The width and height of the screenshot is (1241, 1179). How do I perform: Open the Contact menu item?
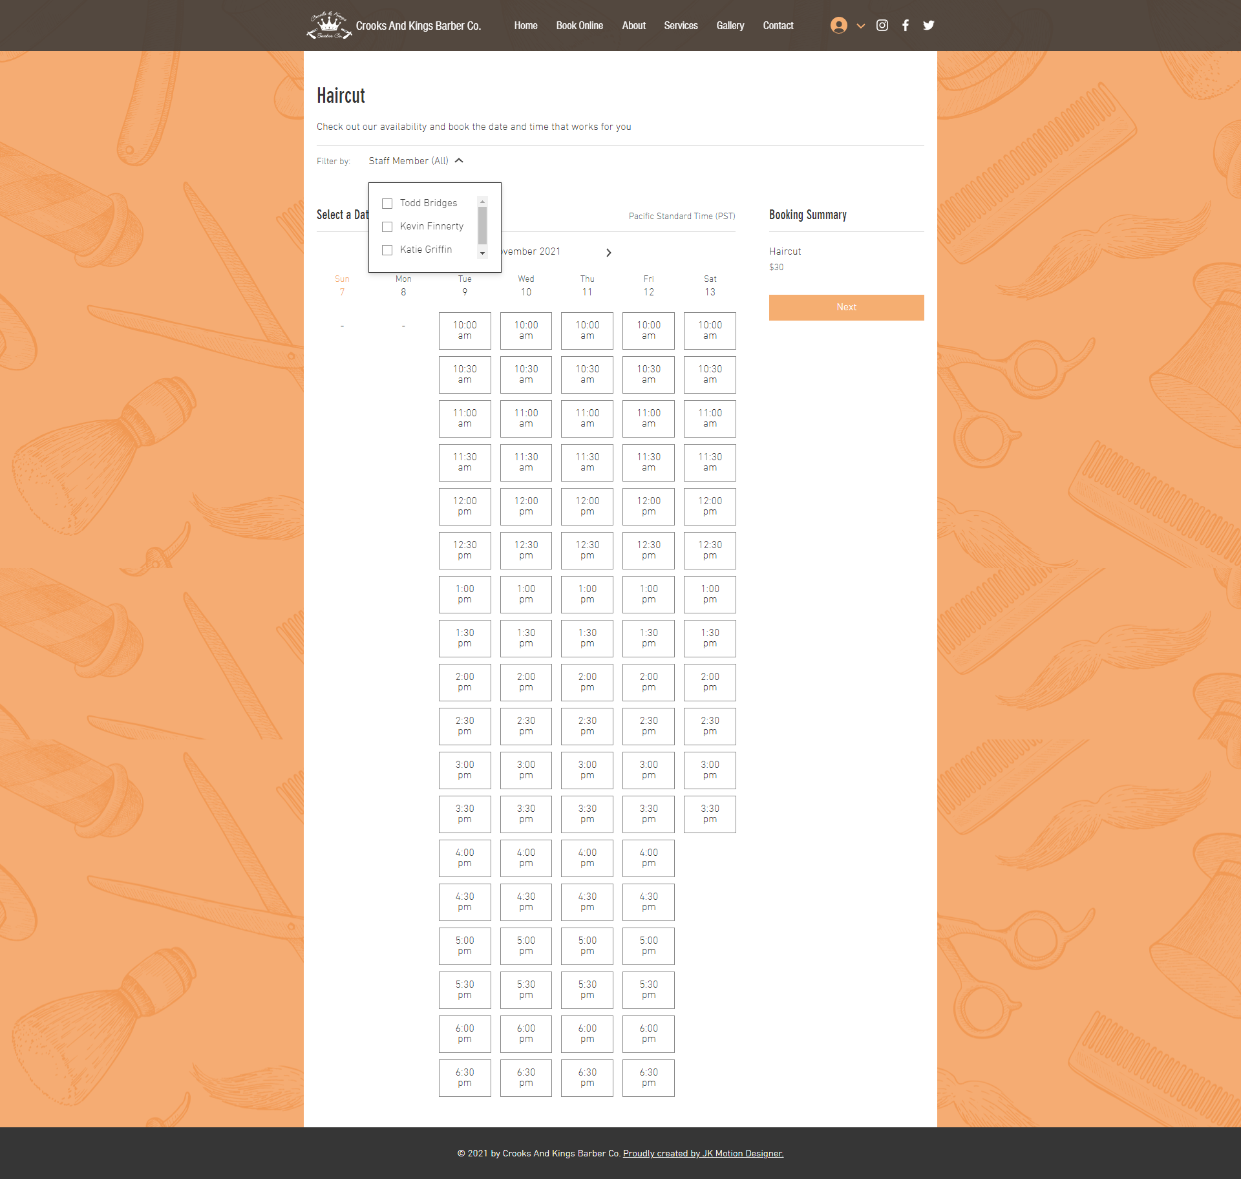pyautogui.click(x=778, y=26)
